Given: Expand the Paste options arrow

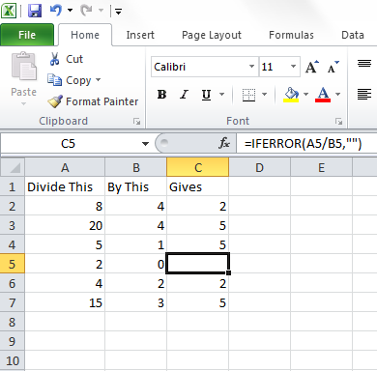Looking at the screenshot, I should tap(23, 103).
